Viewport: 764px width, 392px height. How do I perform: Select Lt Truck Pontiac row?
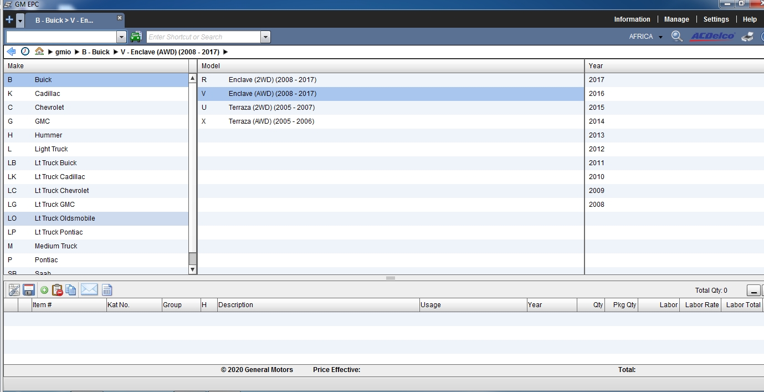[96, 232]
